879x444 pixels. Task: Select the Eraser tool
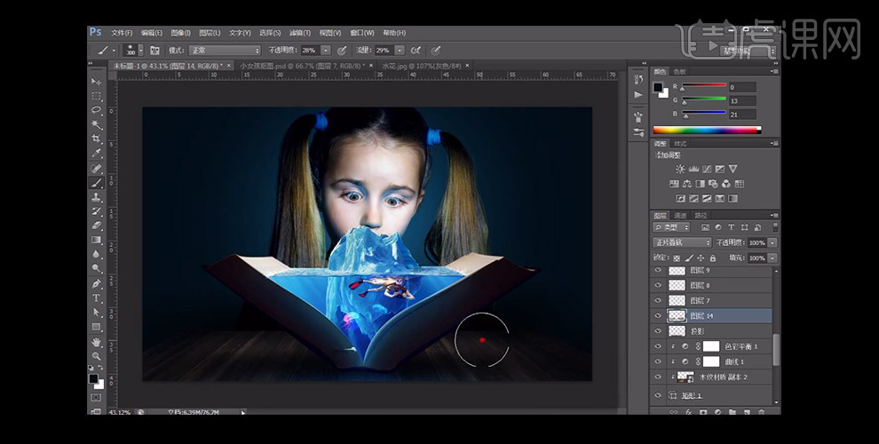tap(97, 226)
